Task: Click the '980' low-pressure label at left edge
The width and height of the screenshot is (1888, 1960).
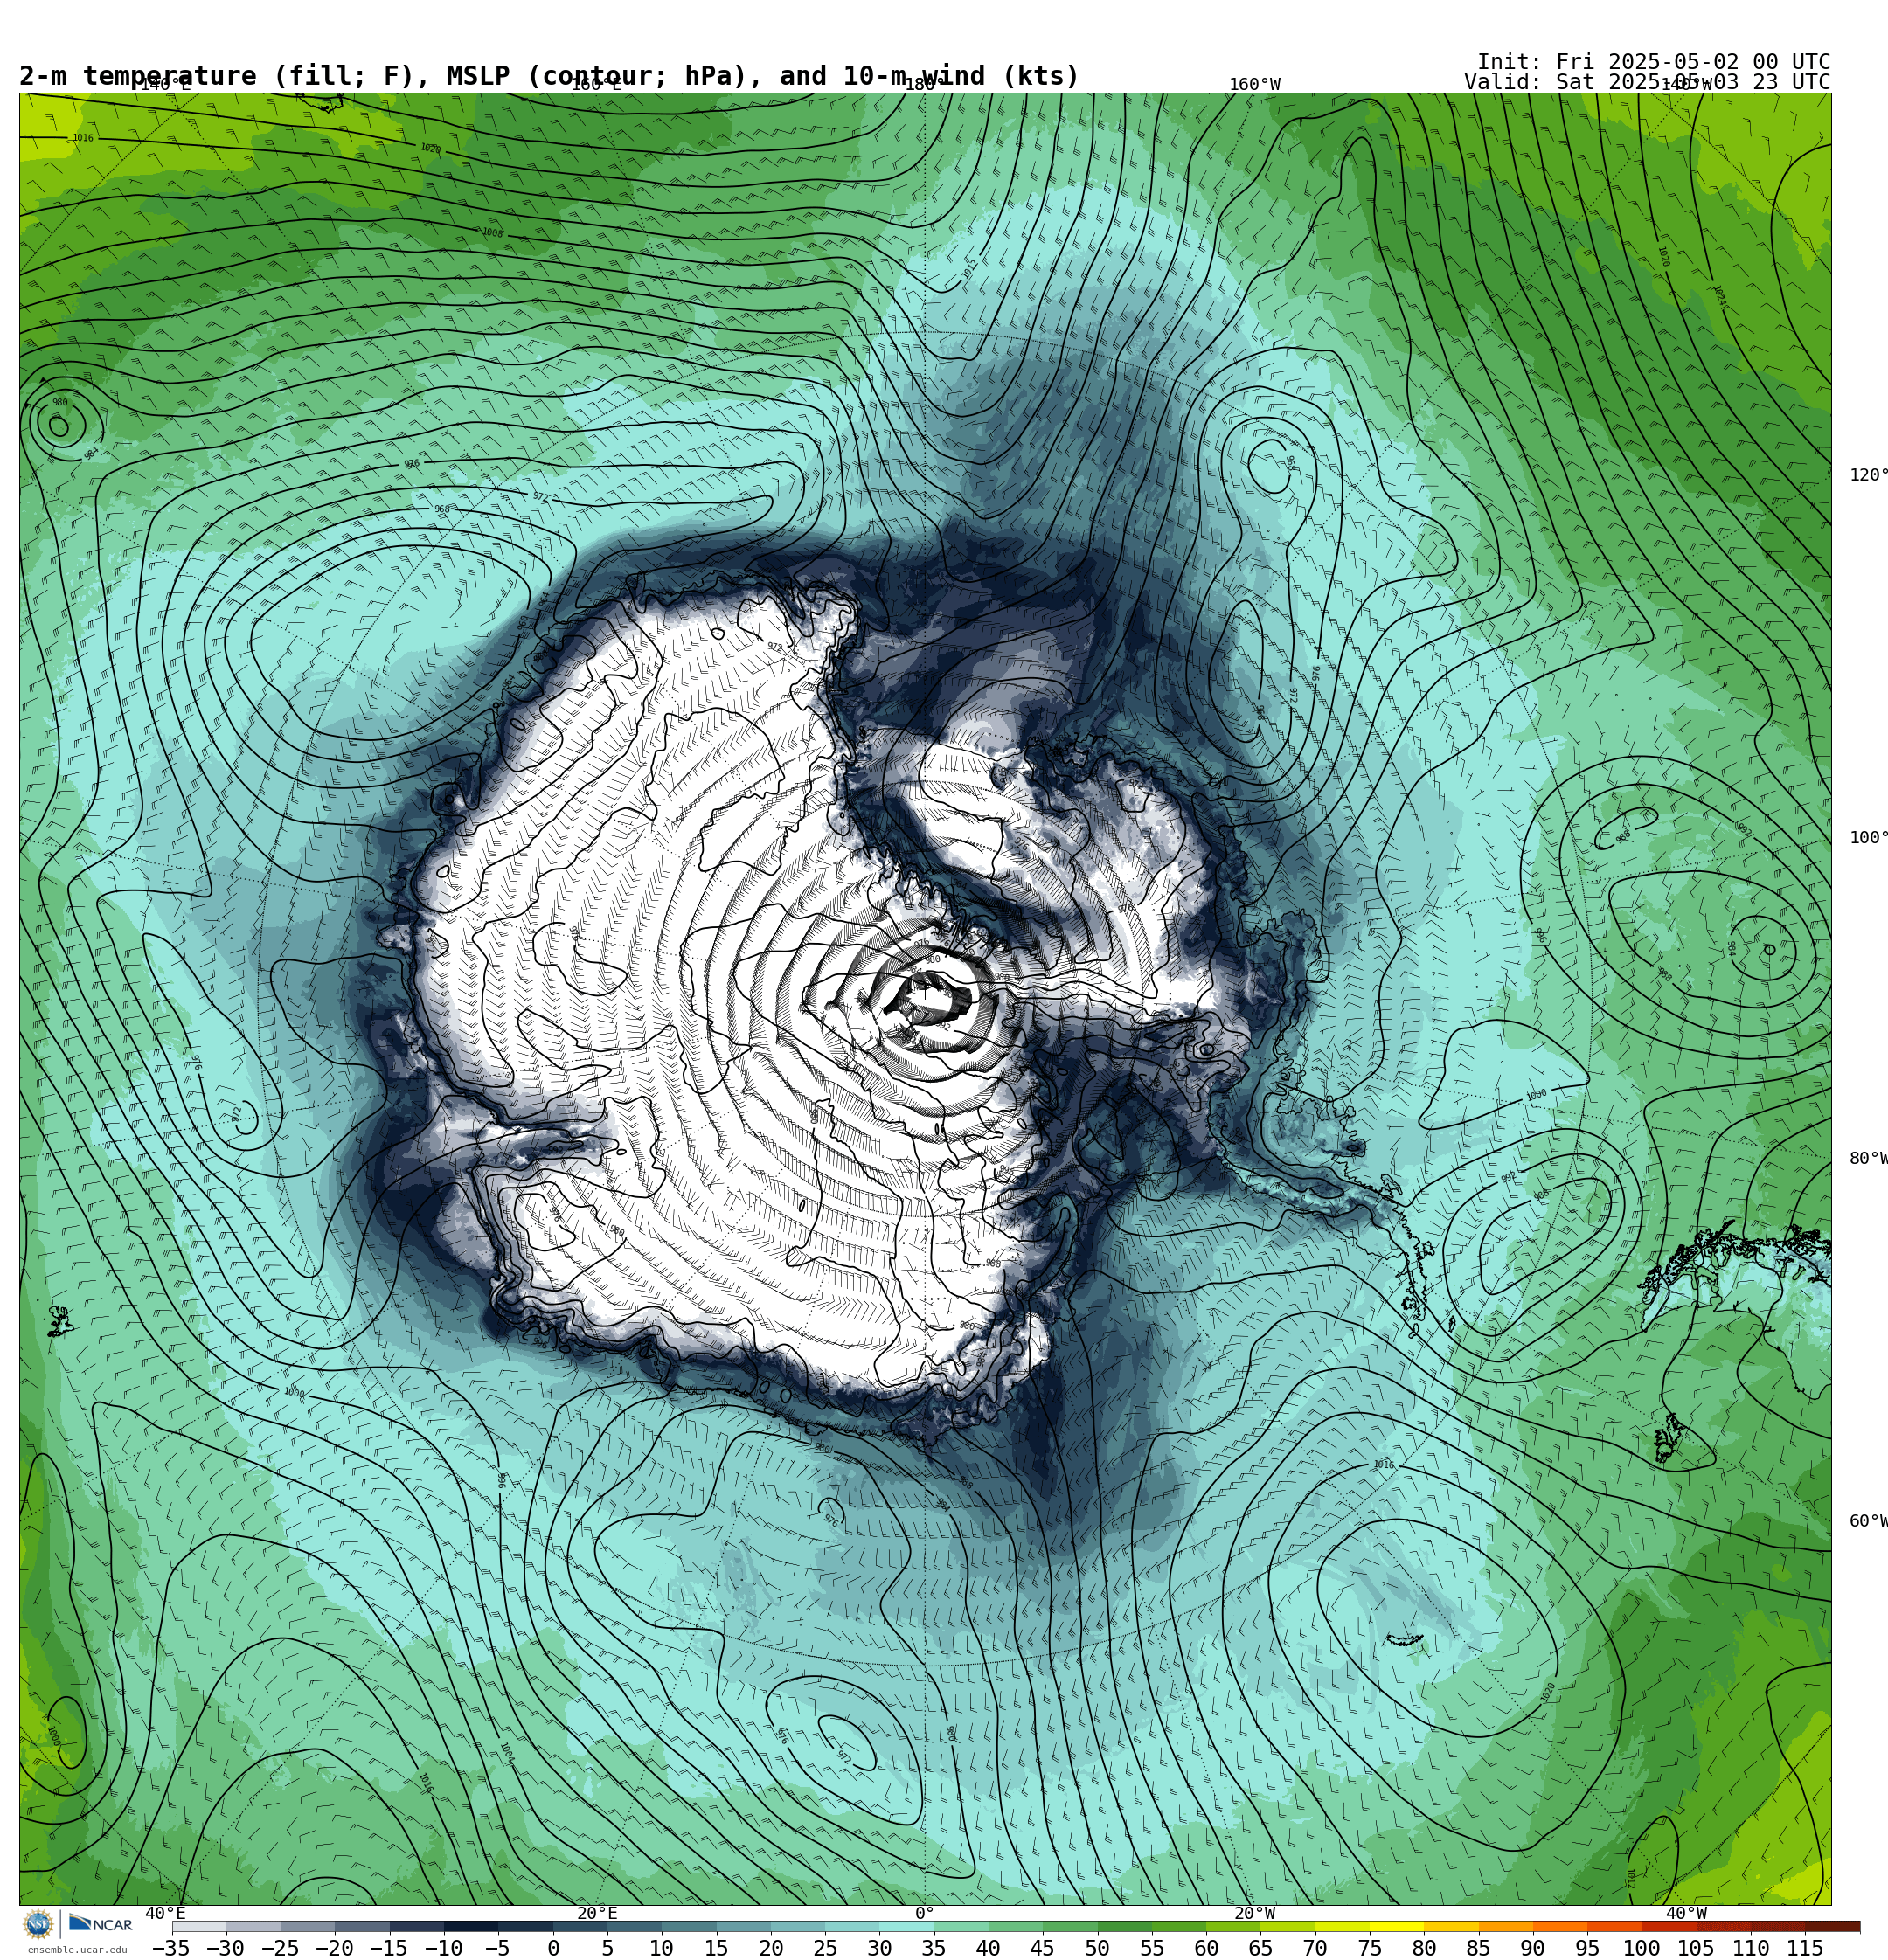Action: tap(60, 403)
